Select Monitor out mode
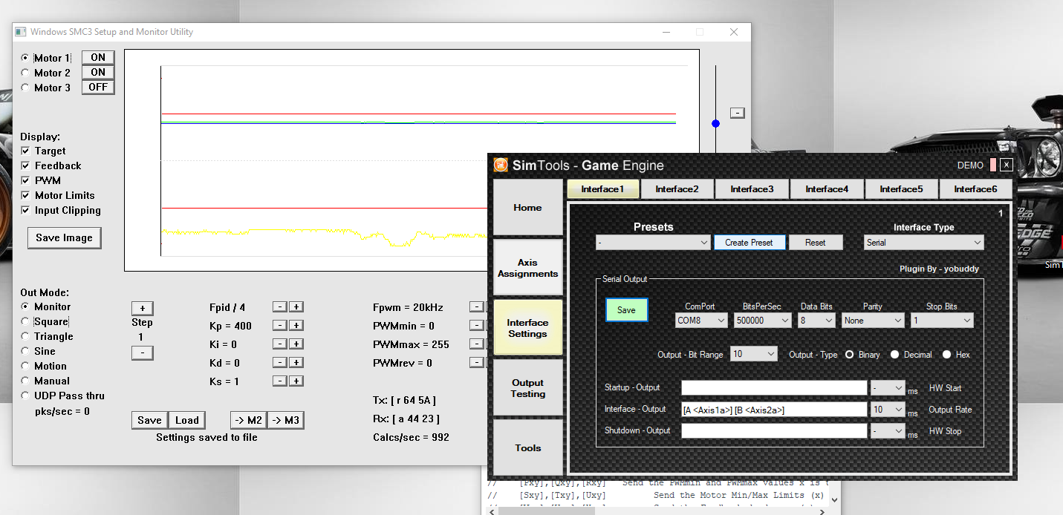Image resolution: width=1063 pixels, height=515 pixels. click(25, 306)
